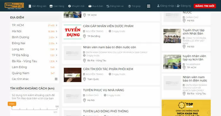This screenshot has height=116, width=221.
Task: Open Tuyển thực tập sinh Nhật Bản sidebar listing
Action: point(194,32)
